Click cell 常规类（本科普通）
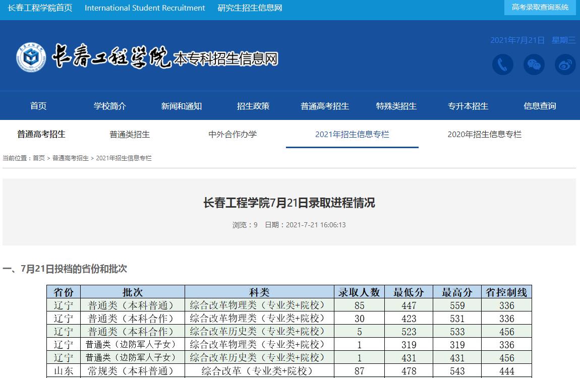Viewport: 580px width, 378px height. pos(133,370)
